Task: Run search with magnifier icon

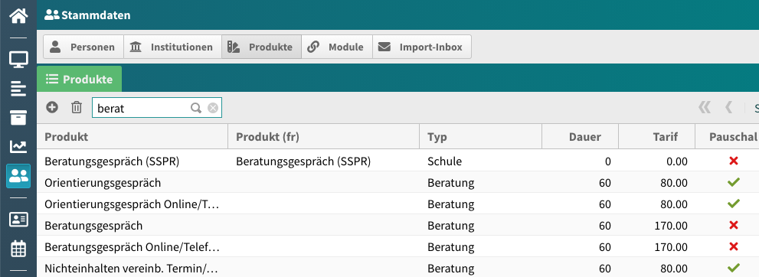Action: pos(196,108)
